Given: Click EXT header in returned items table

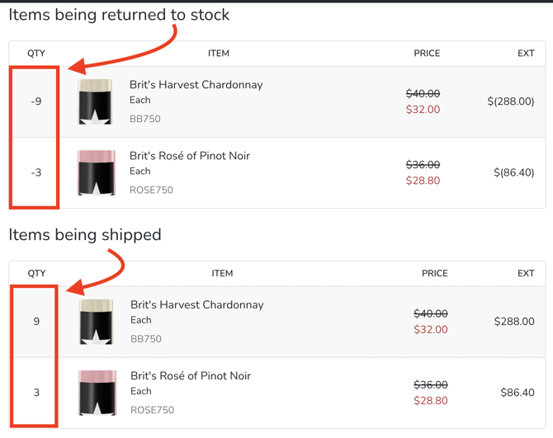Looking at the screenshot, I should [x=526, y=54].
